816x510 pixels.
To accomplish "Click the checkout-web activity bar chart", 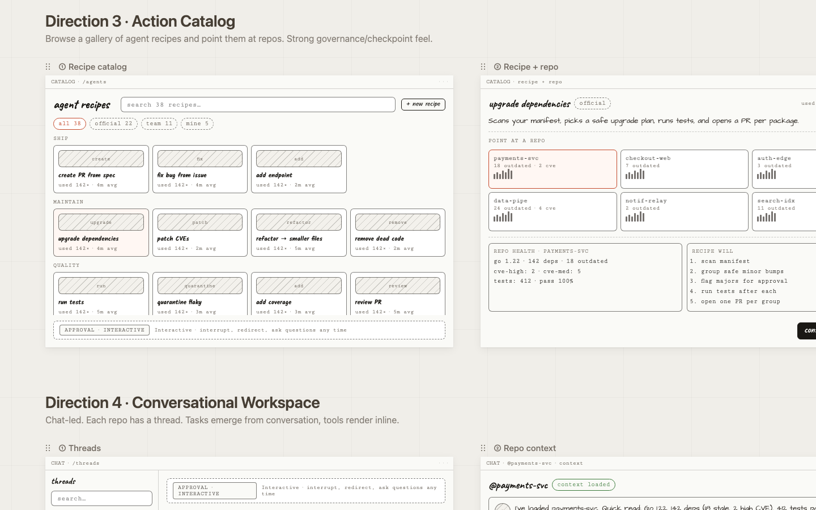I will (x=635, y=175).
